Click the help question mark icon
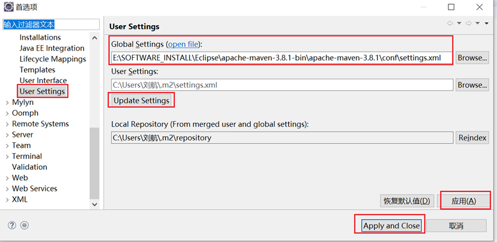 pyautogui.click(x=12, y=225)
